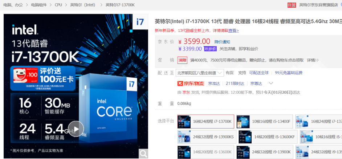Expand the delivery address selector 北京朝阳区八里庄街道
Viewport: 342px width, 159px height.
[x=200, y=73]
